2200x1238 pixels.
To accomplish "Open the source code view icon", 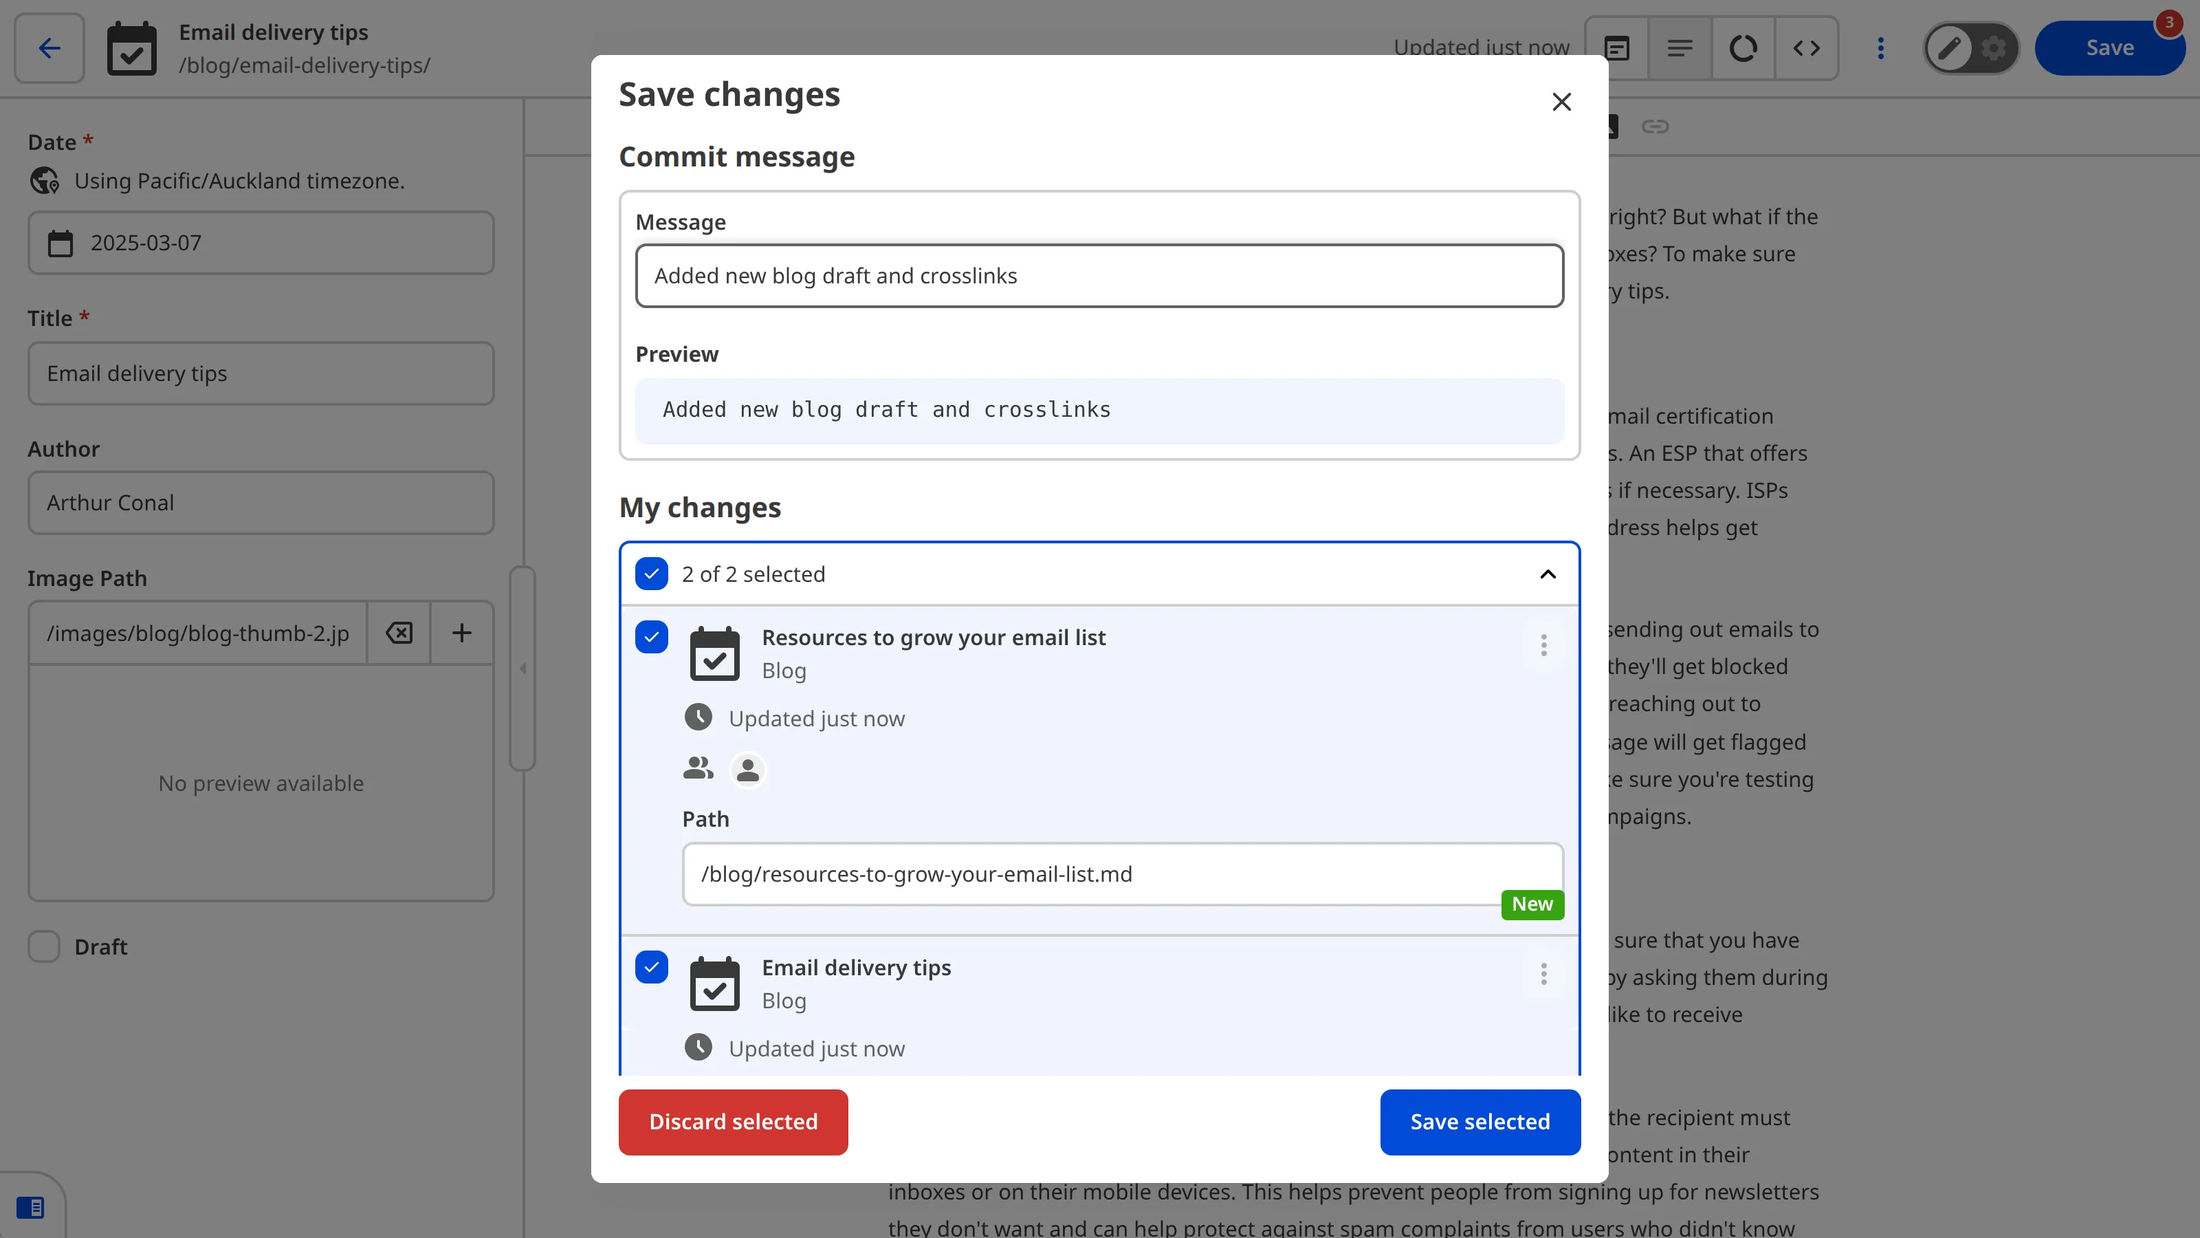I will coord(1807,48).
